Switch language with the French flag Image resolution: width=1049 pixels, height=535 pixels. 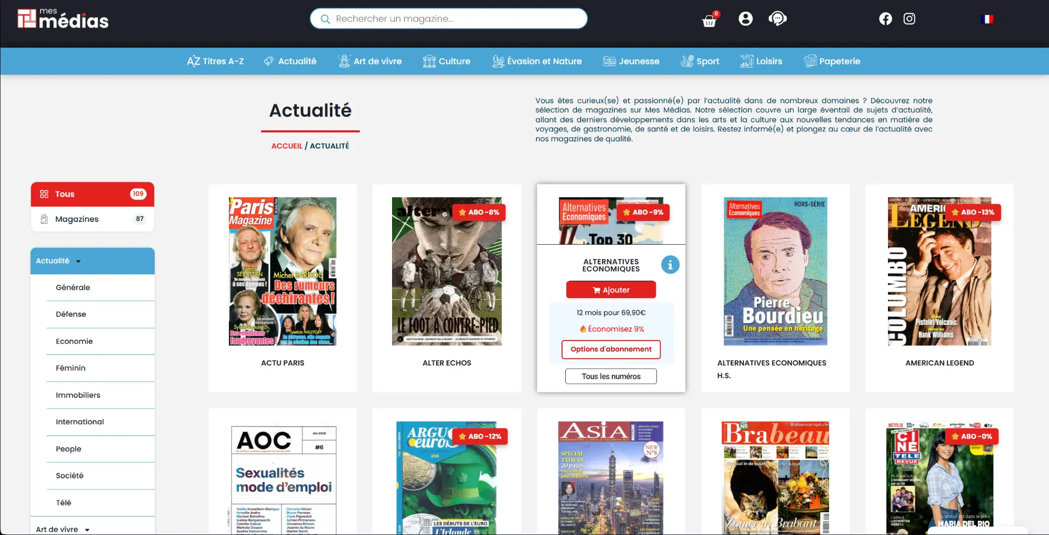tap(987, 19)
